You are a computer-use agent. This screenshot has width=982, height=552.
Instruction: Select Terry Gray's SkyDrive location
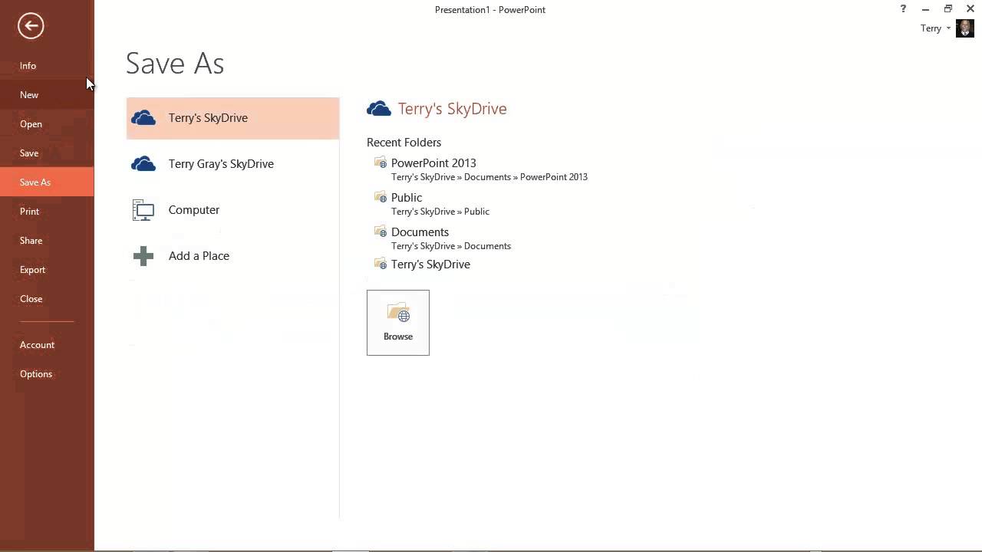click(232, 164)
